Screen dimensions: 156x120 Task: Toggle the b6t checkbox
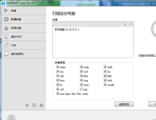tap(105, 76)
